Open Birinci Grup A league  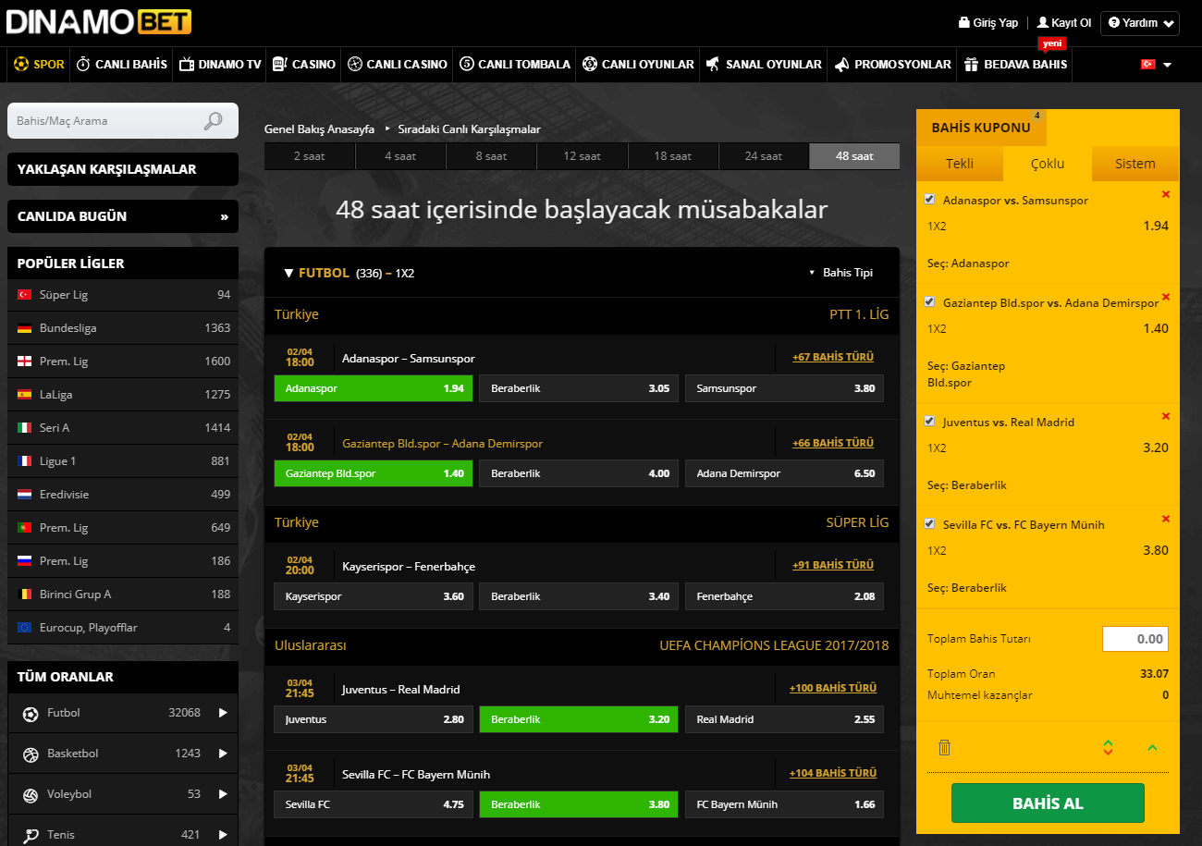click(x=123, y=595)
